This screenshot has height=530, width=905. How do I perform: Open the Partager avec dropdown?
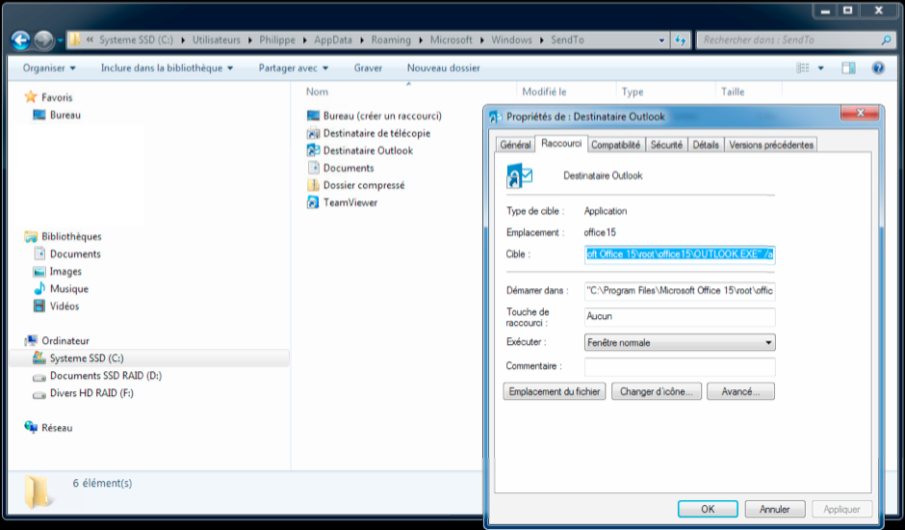(x=294, y=68)
